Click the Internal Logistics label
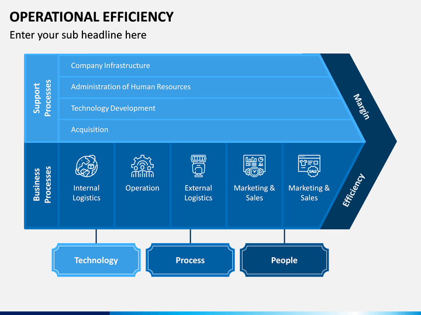 point(87,193)
